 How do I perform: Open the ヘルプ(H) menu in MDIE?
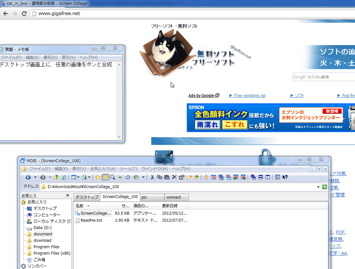pyautogui.click(x=181, y=169)
